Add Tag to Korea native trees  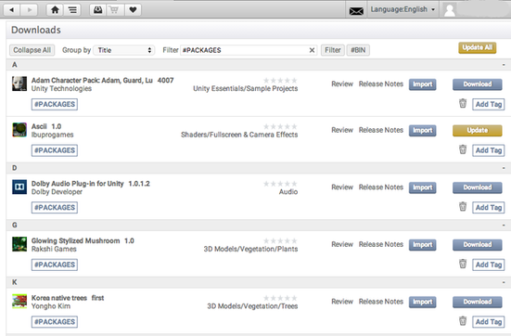[x=489, y=322]
